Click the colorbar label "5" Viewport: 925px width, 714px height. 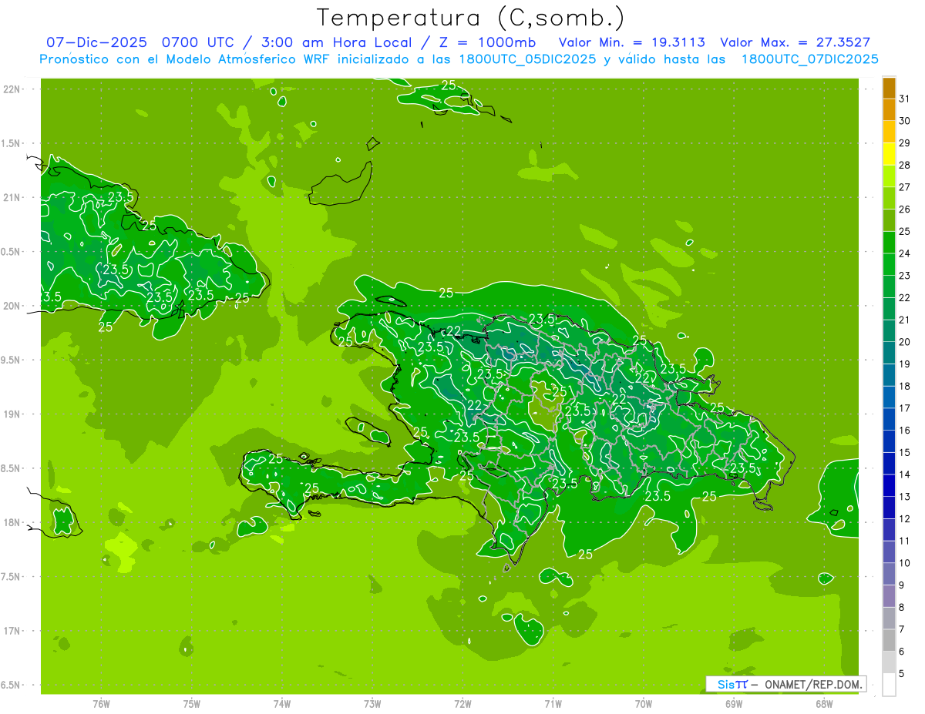click(902, 674)
